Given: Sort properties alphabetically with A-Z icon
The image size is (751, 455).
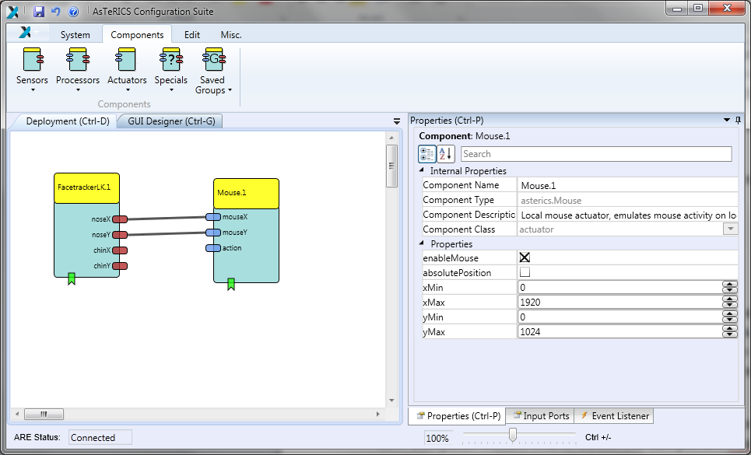Looking at the screenshot, I should [445, 154].
